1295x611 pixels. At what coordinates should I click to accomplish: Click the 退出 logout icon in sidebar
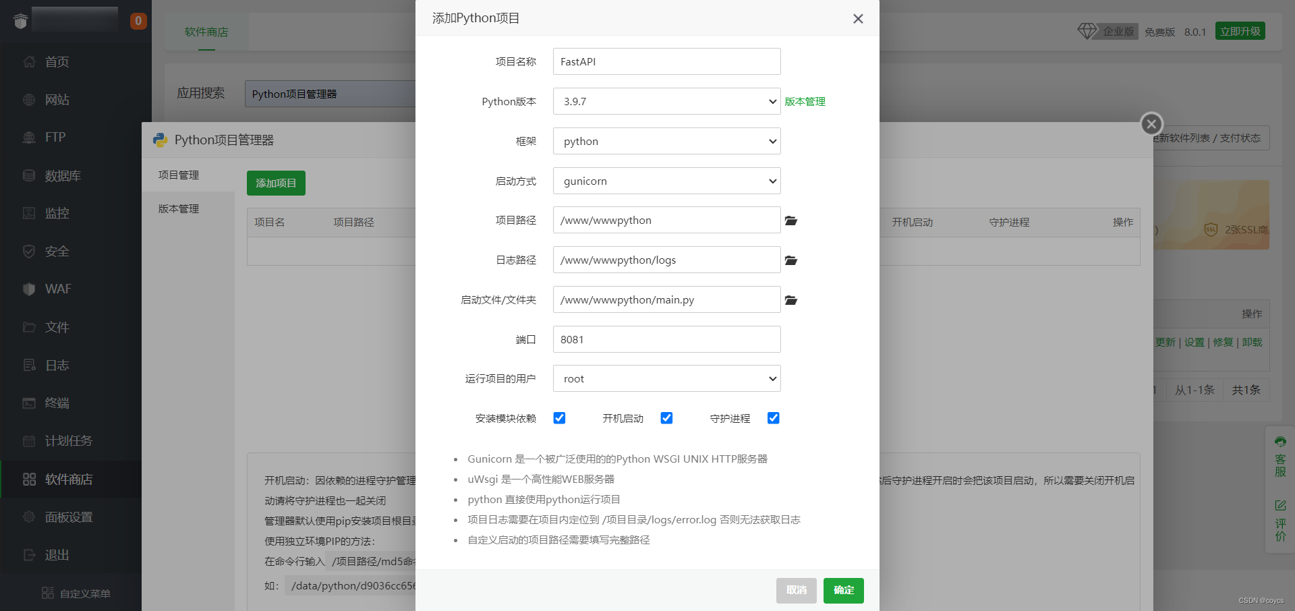coord(29,555)
